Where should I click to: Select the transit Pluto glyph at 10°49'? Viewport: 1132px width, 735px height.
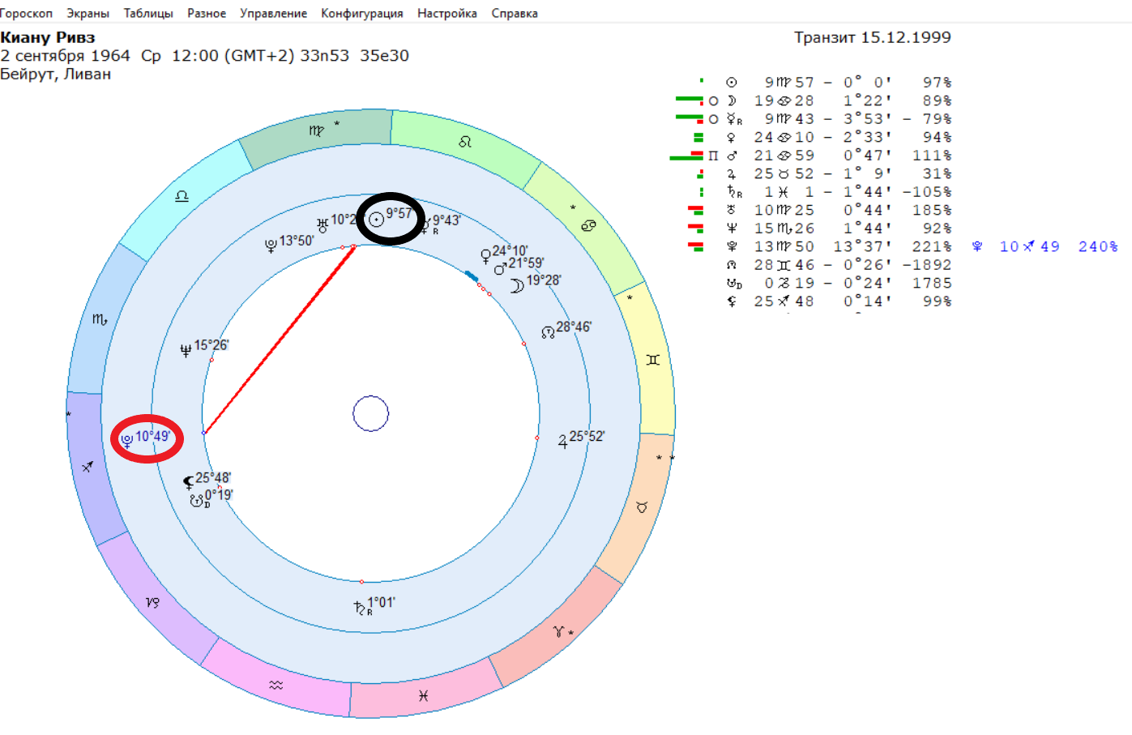[x=127, y=440]
